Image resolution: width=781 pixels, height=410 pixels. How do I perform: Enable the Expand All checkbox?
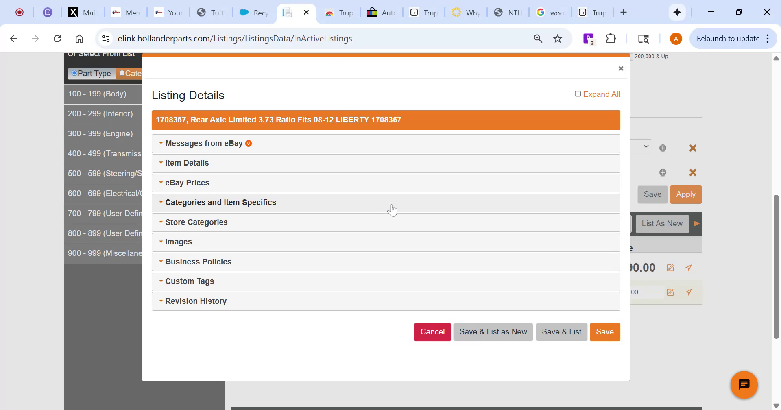tap(578, 94)
